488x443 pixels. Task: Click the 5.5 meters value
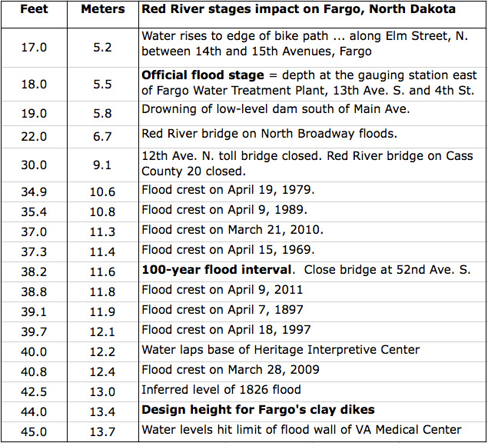click(102, 84)
